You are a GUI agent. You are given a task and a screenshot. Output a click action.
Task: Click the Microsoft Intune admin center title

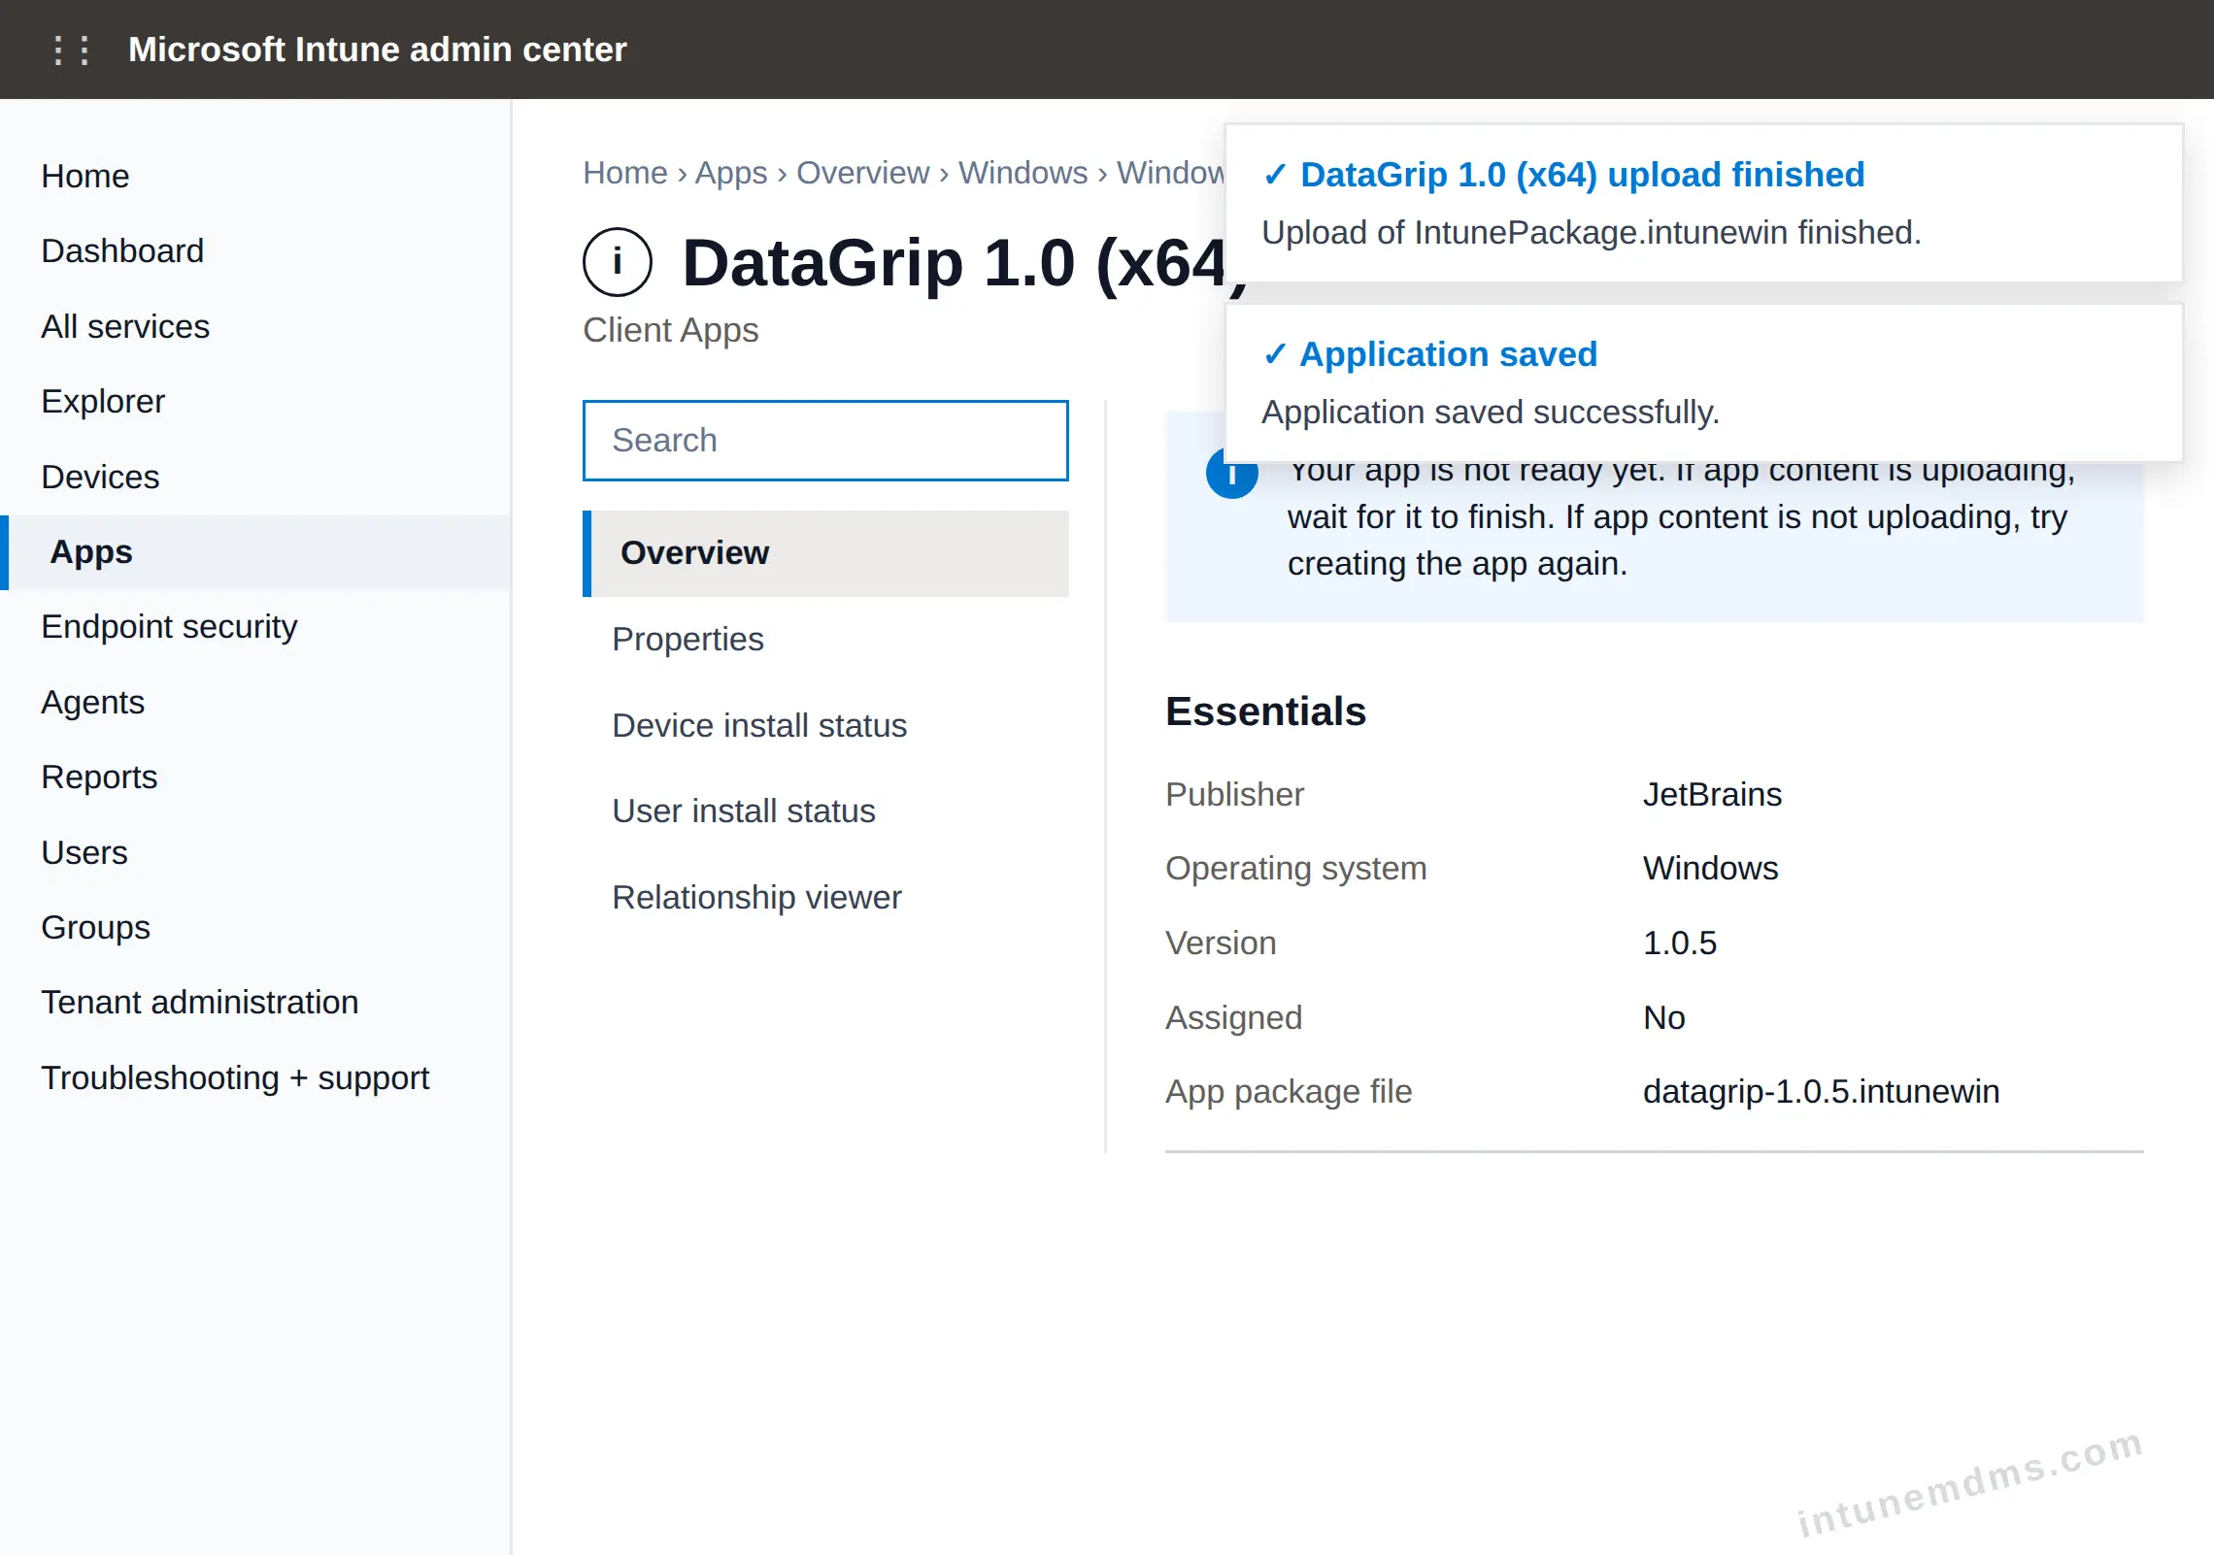[x=378, y=50]
